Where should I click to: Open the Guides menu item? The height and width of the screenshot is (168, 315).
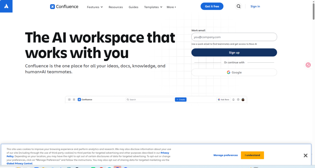(134, 7)
